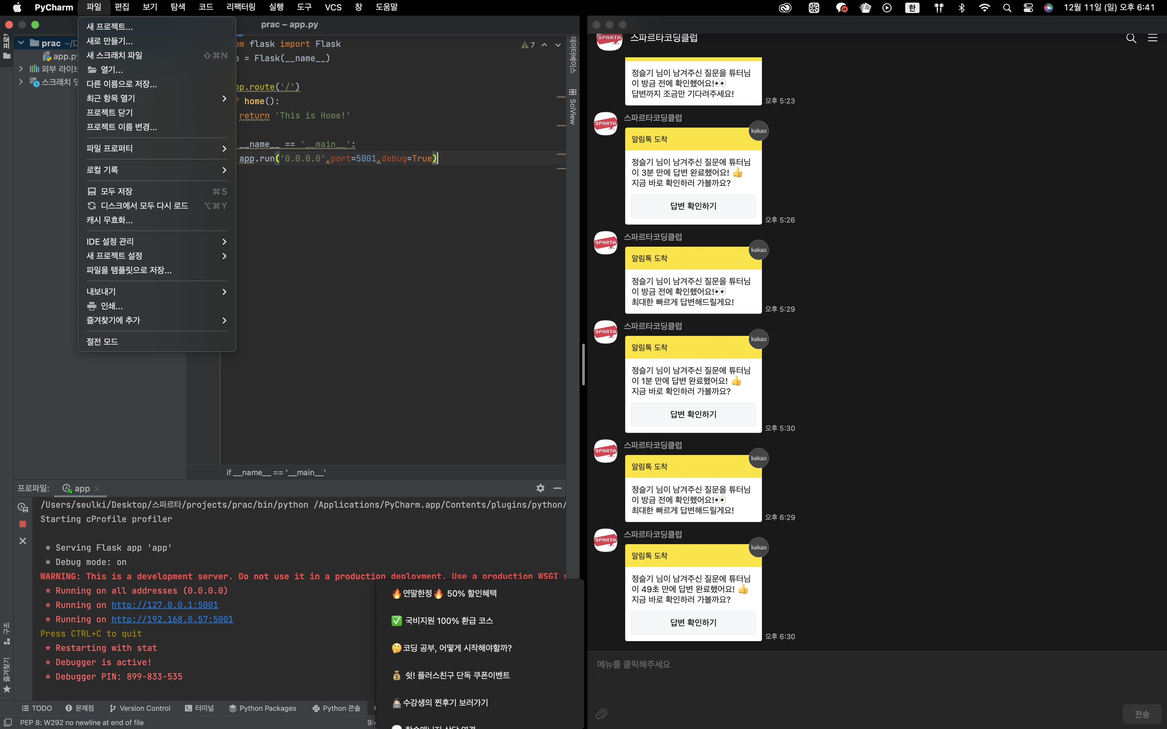Hide the profiler panel with the minimize dash
This screenshot has height=729, width=1167.
[557, 488]
